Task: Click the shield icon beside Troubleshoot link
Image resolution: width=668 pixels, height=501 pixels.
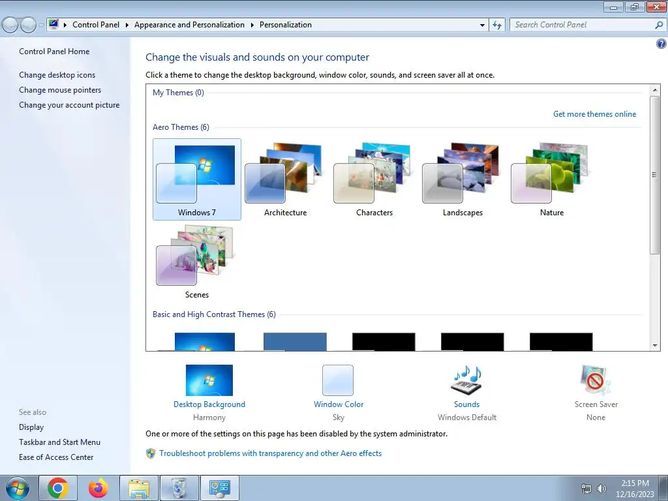Action: (x=151, y=453)
